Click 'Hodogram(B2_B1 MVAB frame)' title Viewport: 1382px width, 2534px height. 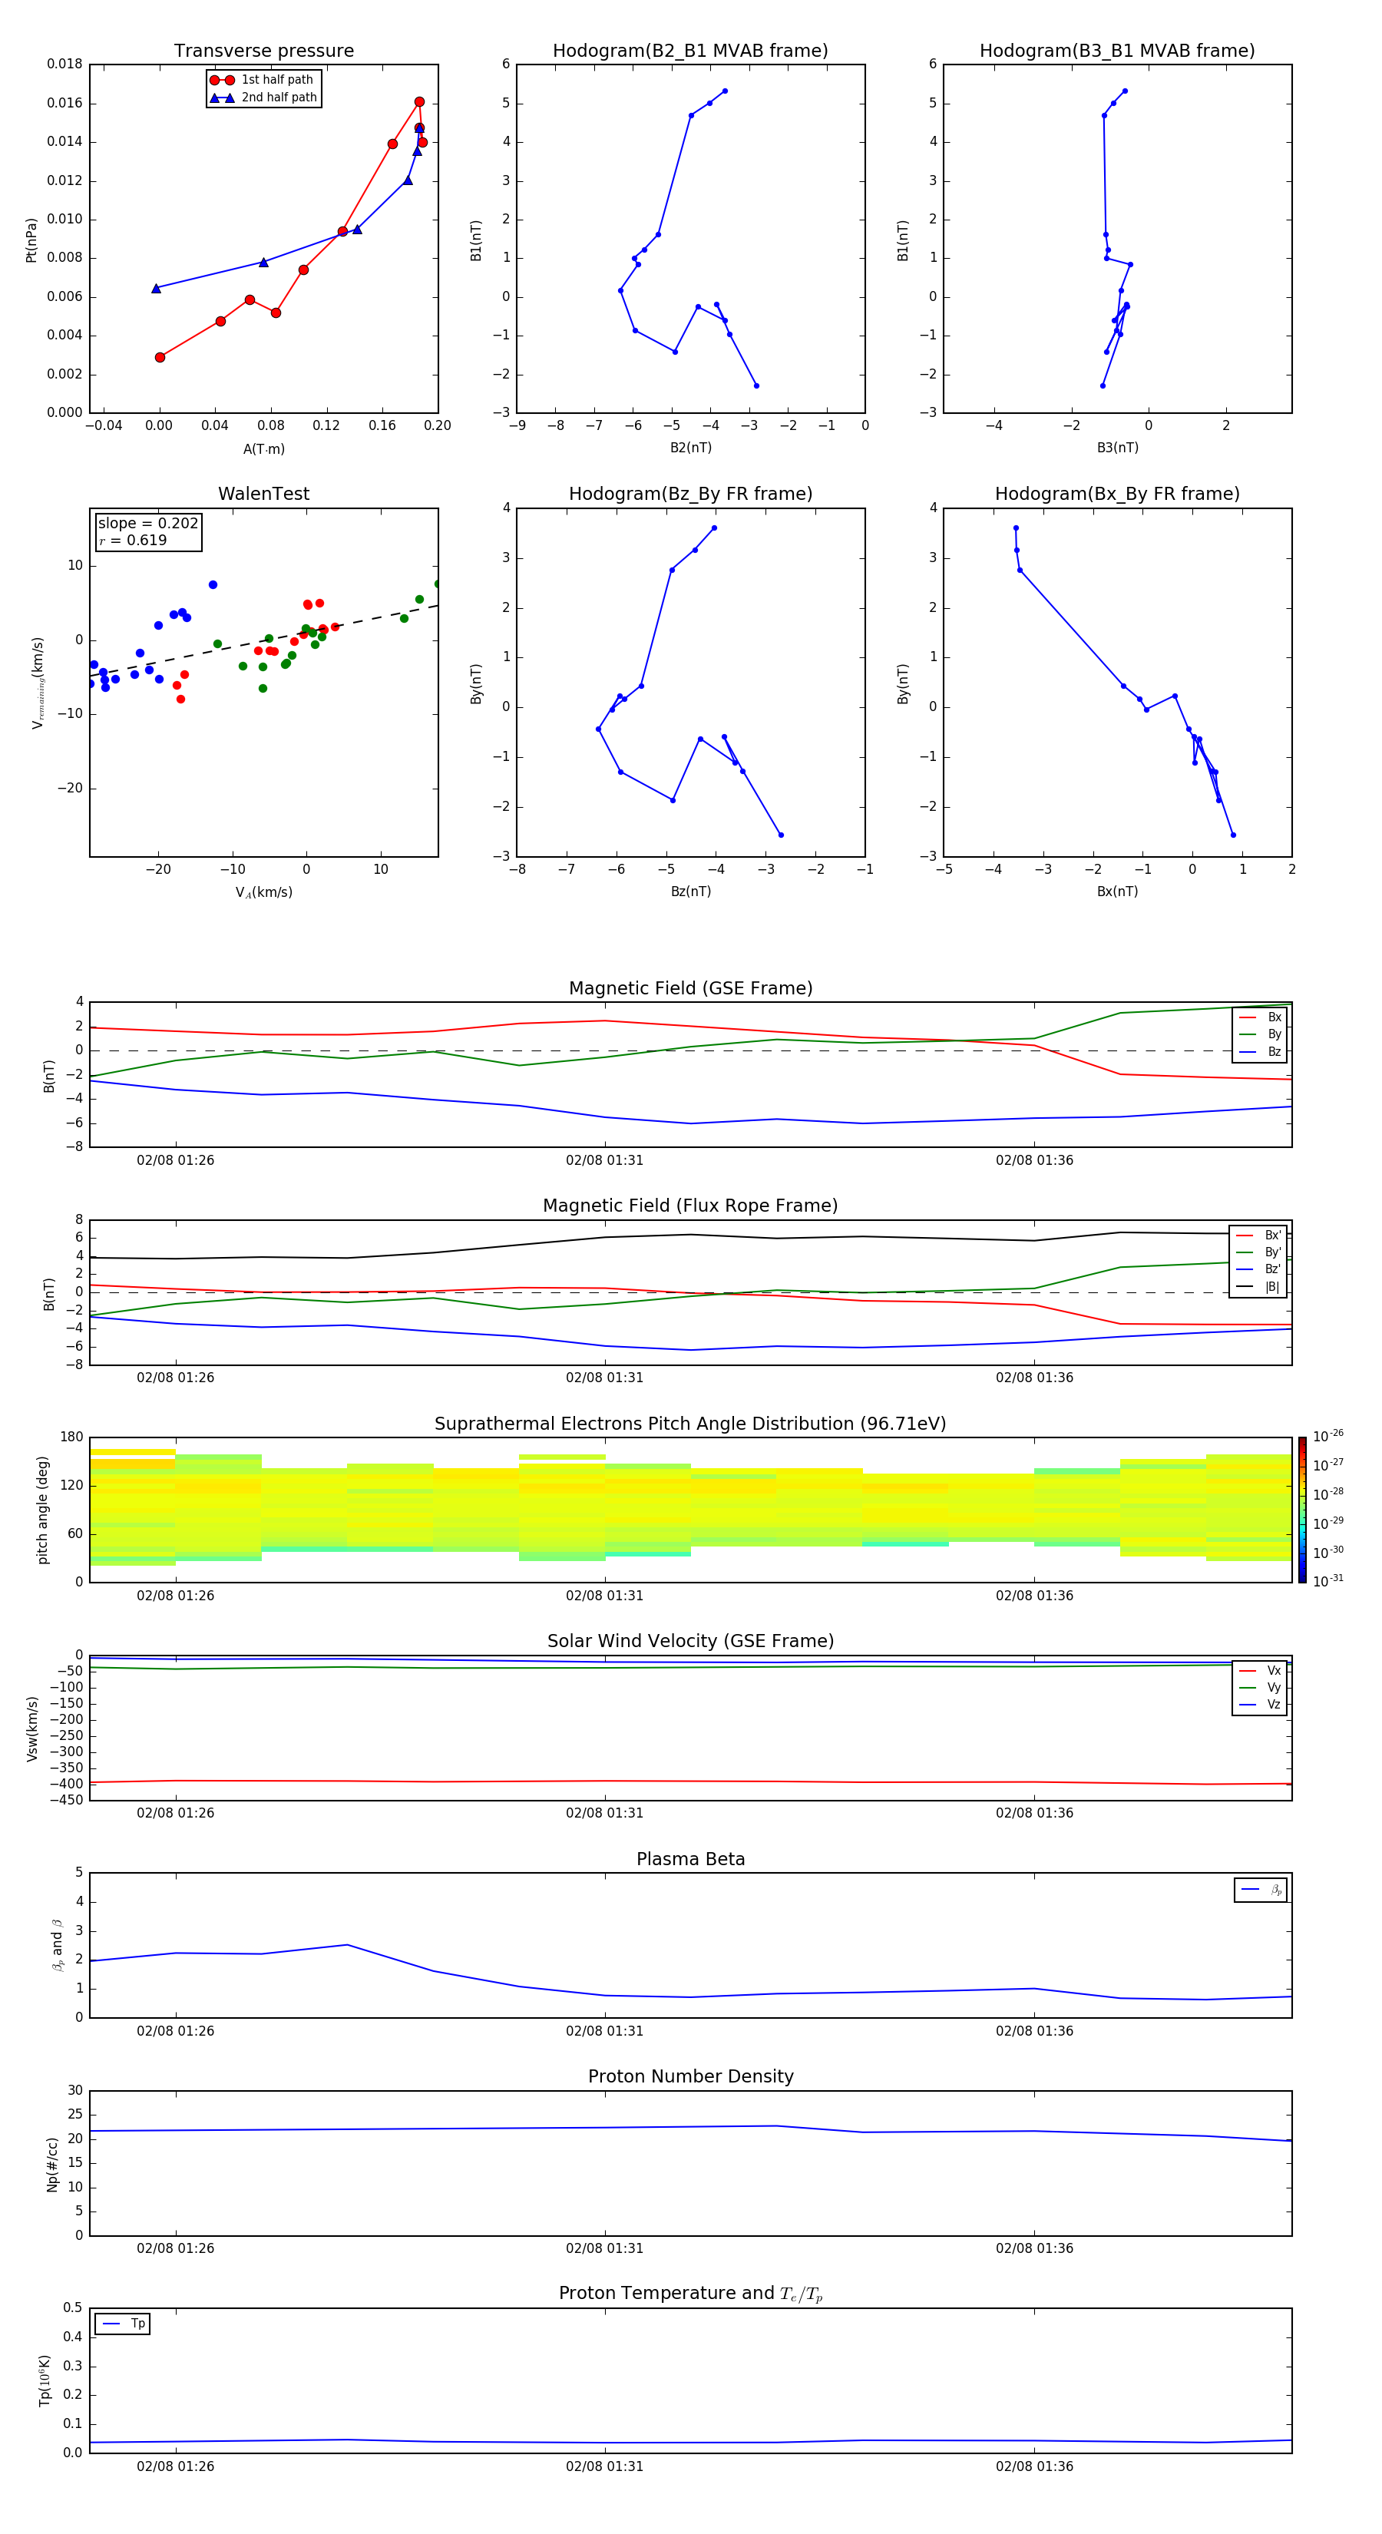click(690, 50)
